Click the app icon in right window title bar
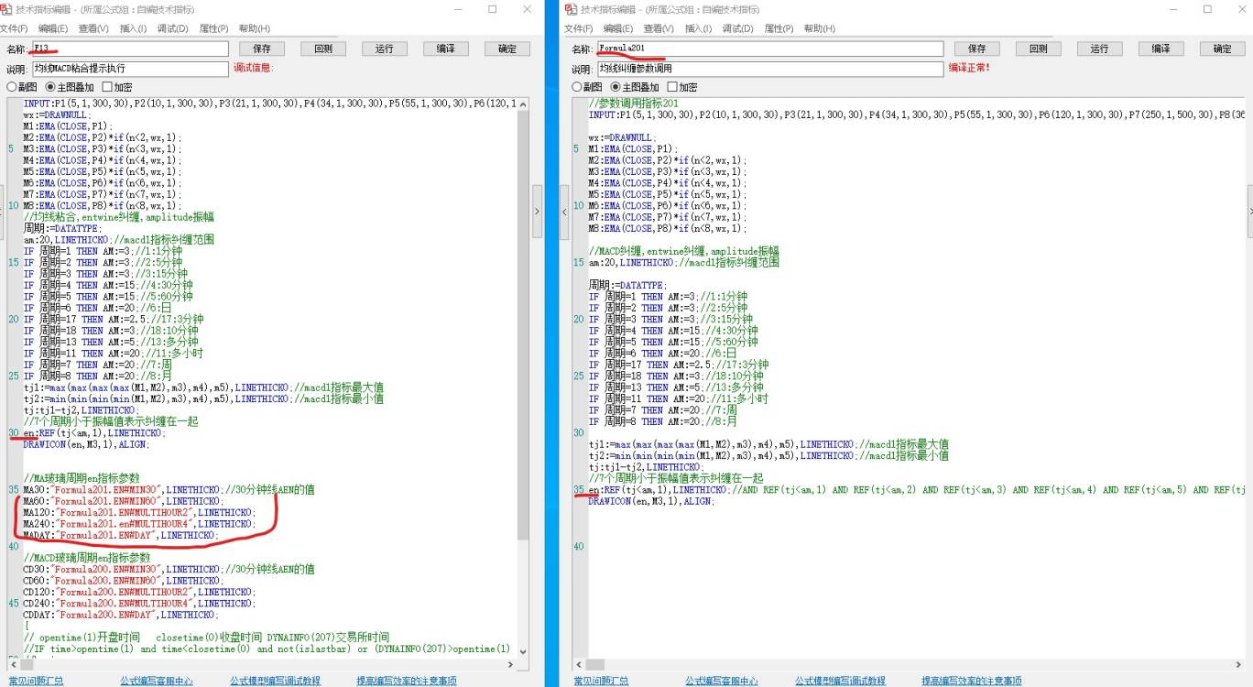Viewport: 1253px width, 687px height. coord(572,9)
